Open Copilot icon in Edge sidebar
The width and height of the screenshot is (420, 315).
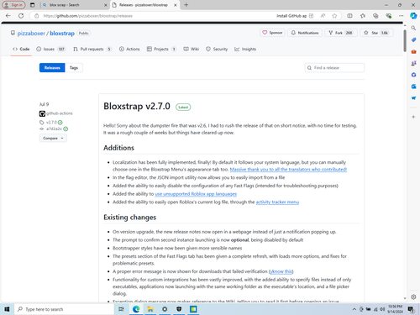click(413, 16)
